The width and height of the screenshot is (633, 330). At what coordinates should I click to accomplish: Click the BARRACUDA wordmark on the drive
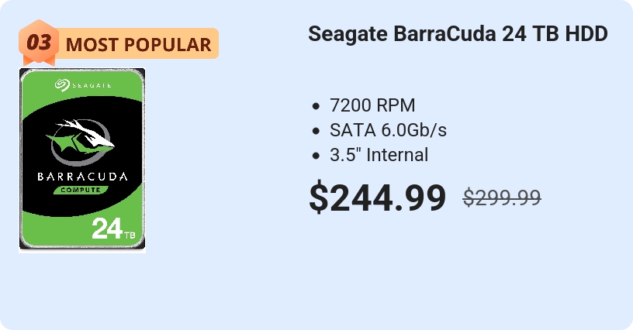pyautogui.click(x=82, y=176)
